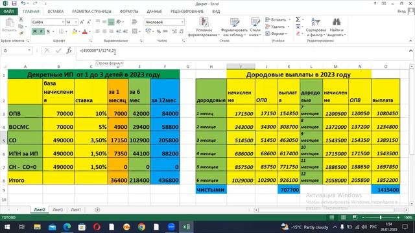This screenshot has height=233, width=415.
Task: Select cell with total 436800
Action: (165, 181)
